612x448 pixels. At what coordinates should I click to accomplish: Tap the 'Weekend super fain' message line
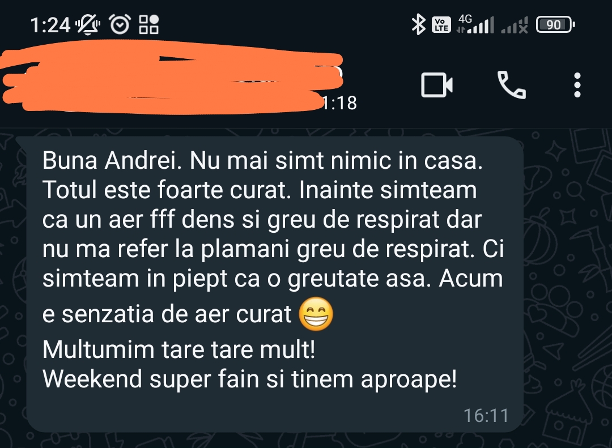249,378
